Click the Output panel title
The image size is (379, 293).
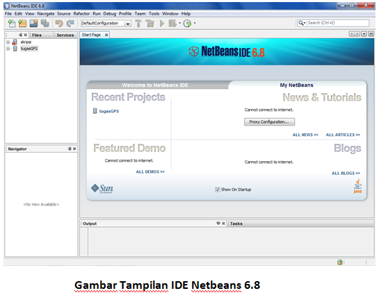pyautogui.click(x=90, y=224)
